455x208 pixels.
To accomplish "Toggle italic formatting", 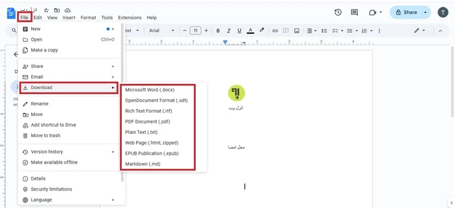I will coord(229,31).
